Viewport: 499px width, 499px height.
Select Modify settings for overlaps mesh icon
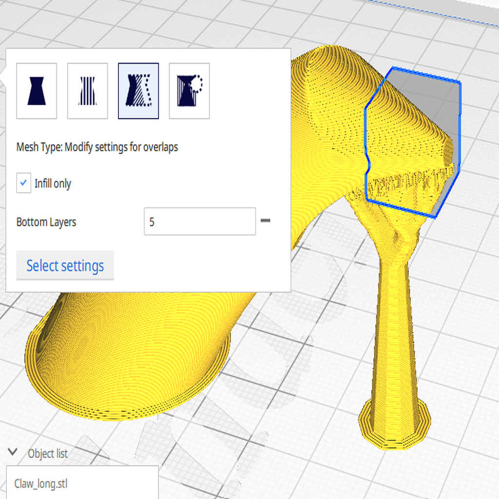pos(138,91)
